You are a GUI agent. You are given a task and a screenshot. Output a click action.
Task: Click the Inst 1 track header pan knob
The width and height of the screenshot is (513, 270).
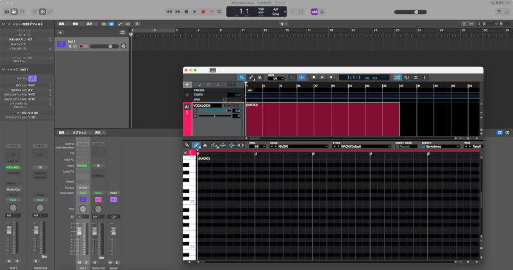tap(123, 46)
